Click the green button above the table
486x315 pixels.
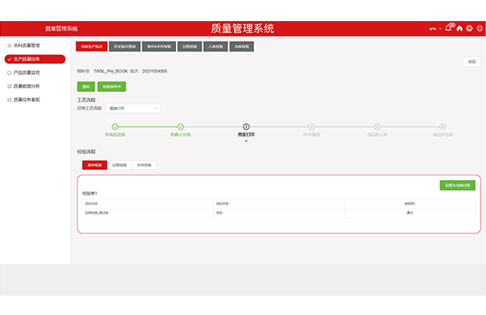(x=457, y=185)
